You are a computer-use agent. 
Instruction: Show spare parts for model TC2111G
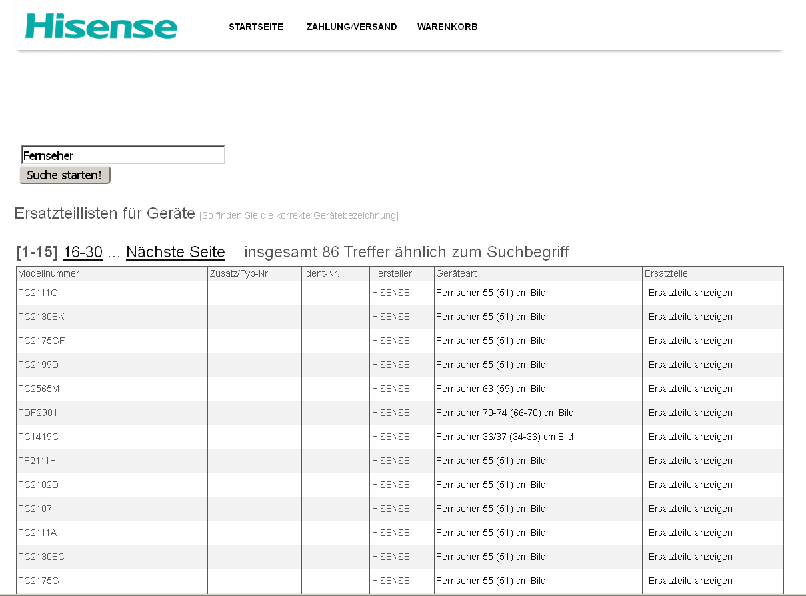tap(690, 293)
